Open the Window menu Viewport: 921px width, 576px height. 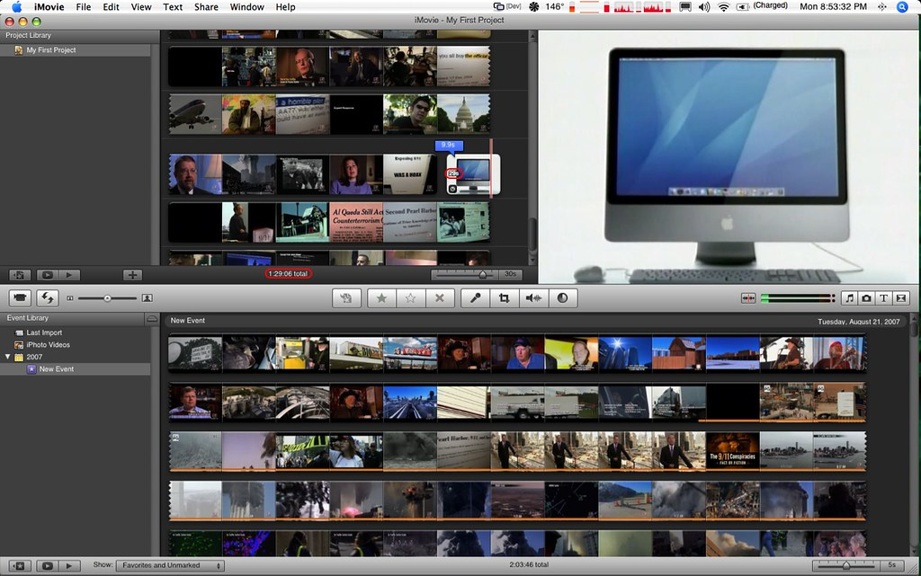[246, 7]
